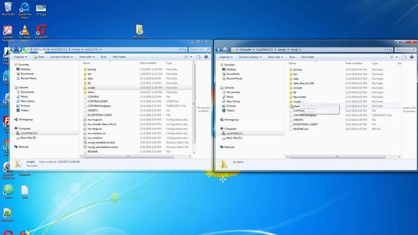Click New folder in the right window toolbar
418x235 pixels.
tap(308, 57)
